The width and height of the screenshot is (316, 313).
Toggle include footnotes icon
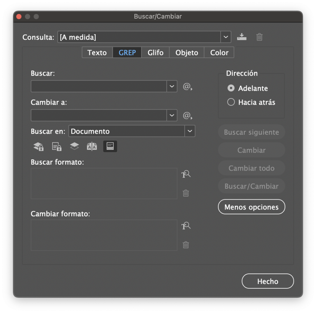[110, 146]
